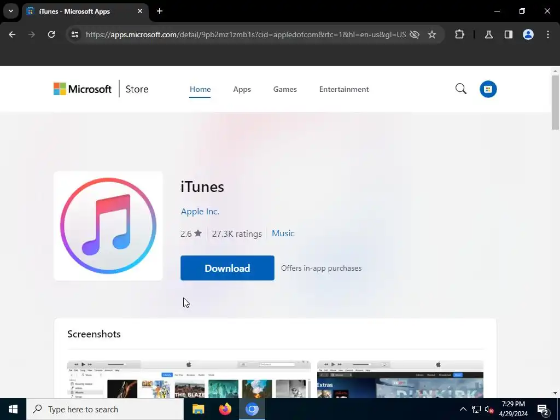Click the iTunes app title
This screenshot has height=420, width=560.
[x=202, y=187]
